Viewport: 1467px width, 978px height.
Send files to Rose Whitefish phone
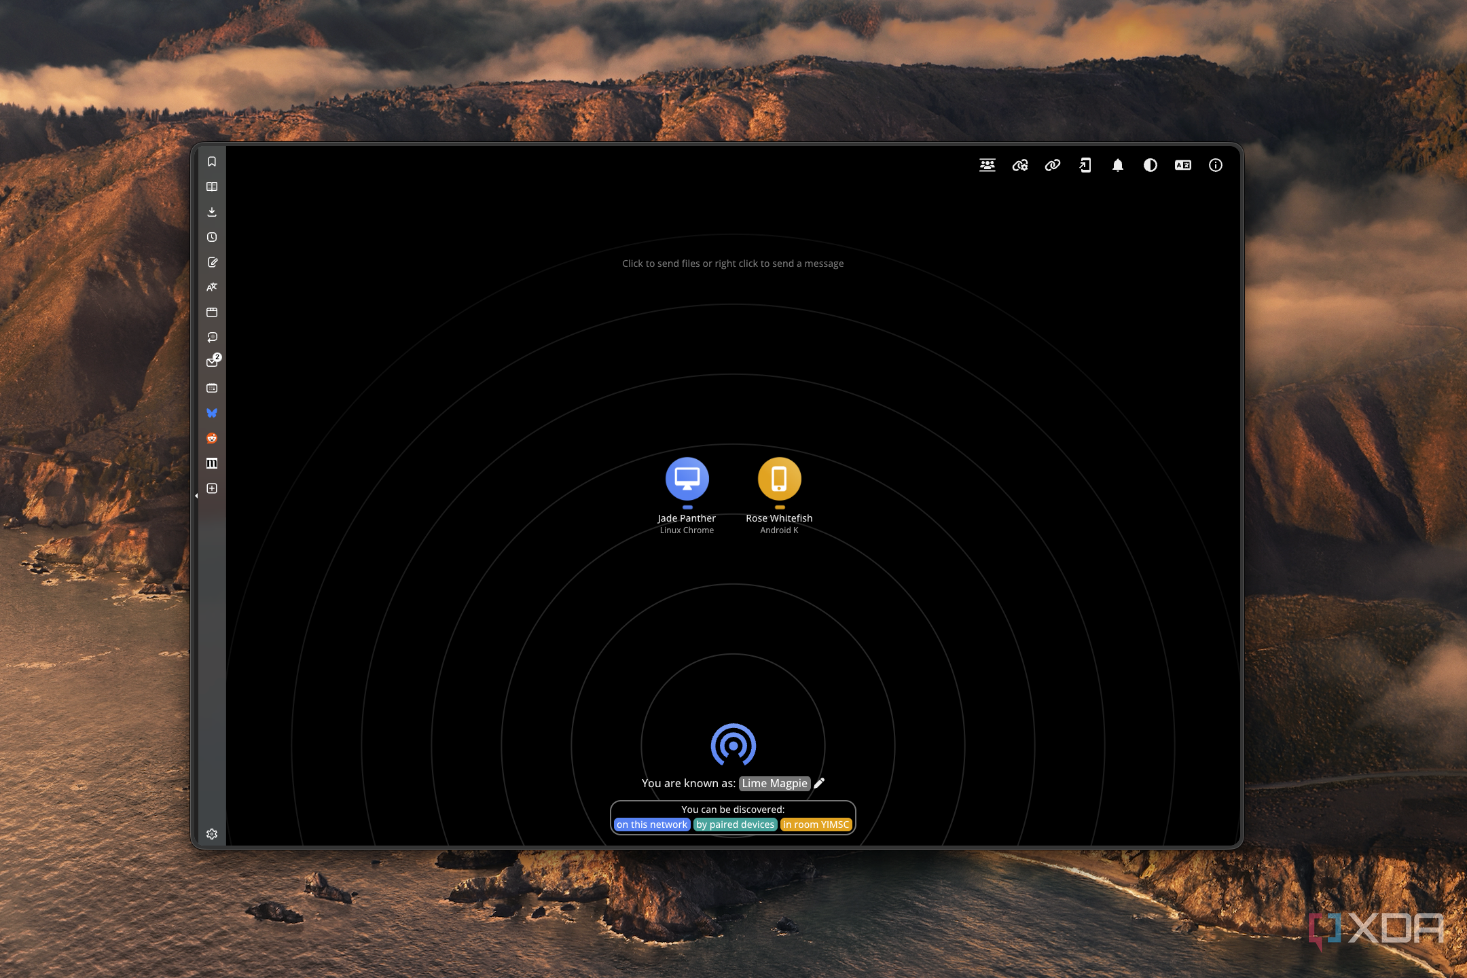click(780, 479)
